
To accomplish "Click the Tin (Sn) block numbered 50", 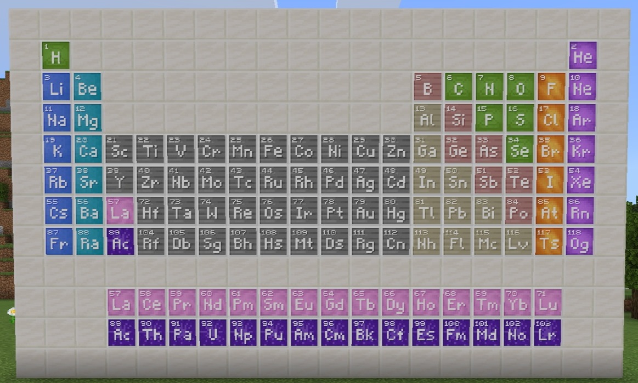I will click(x=458, y=180).
